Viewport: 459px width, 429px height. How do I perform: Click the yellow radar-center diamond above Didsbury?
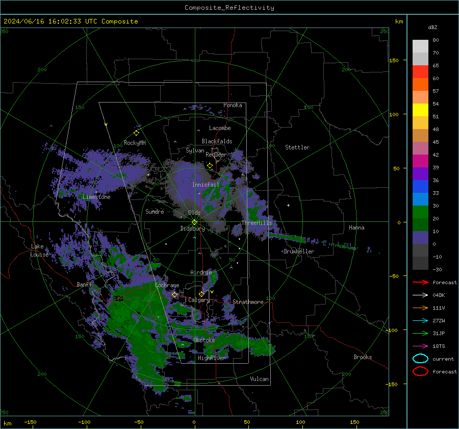click(195, 222)
